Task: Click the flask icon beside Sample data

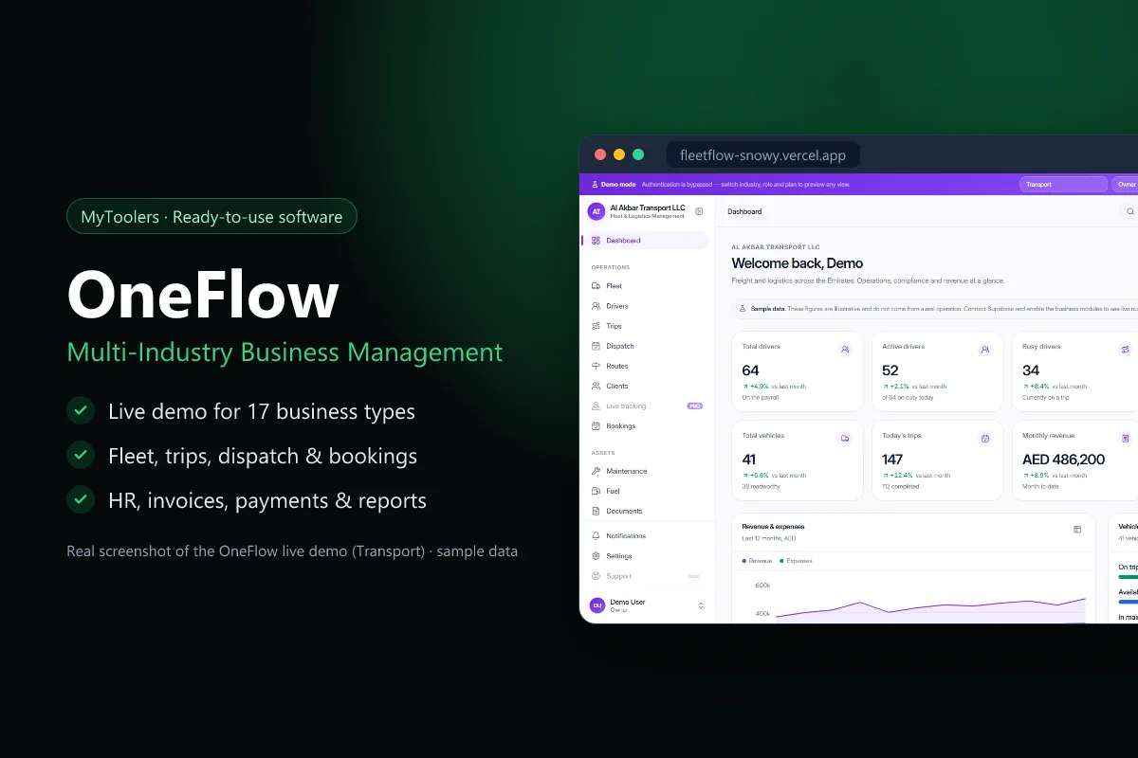Action: click(x=743, y=308)
